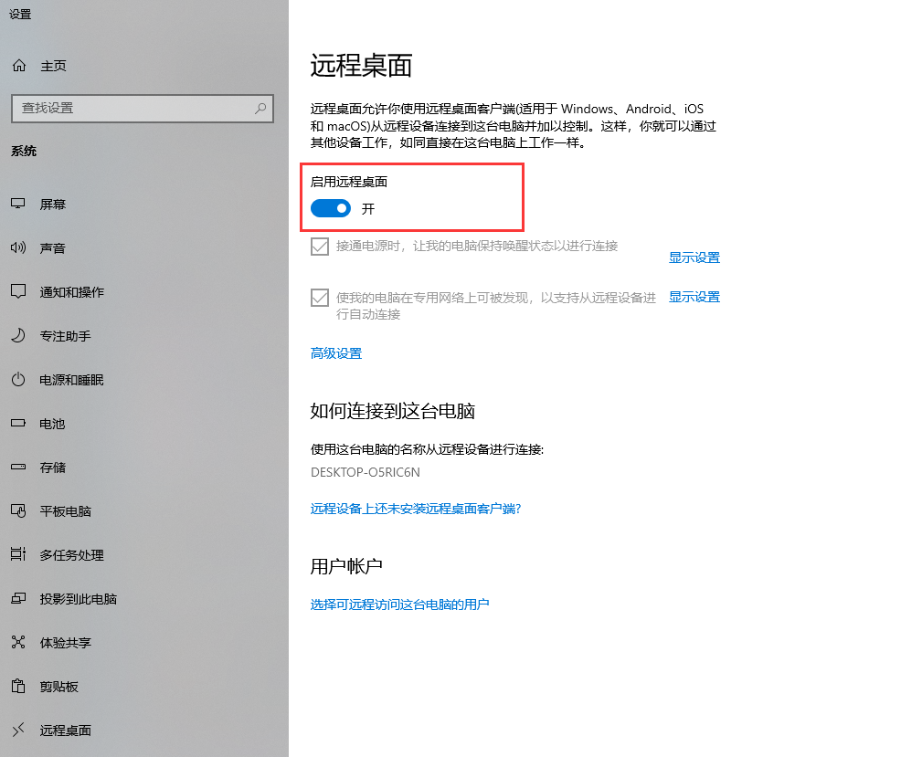The height and width of the screenshot is (757, 901).
Task: Toggle the 使我的电脑在专用网络上可被发现 checkbox
Action: click(x=320, y=298)
